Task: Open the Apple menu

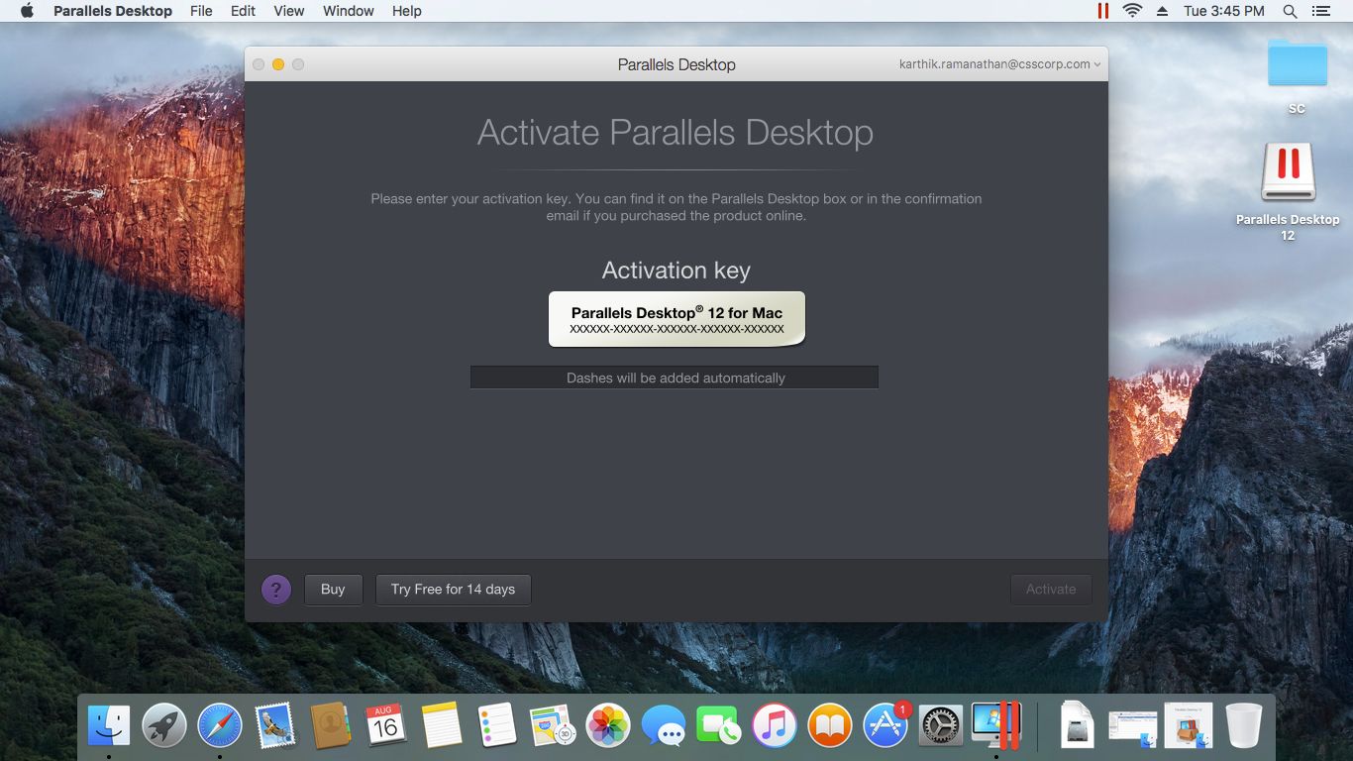Action: pos(27,11)
